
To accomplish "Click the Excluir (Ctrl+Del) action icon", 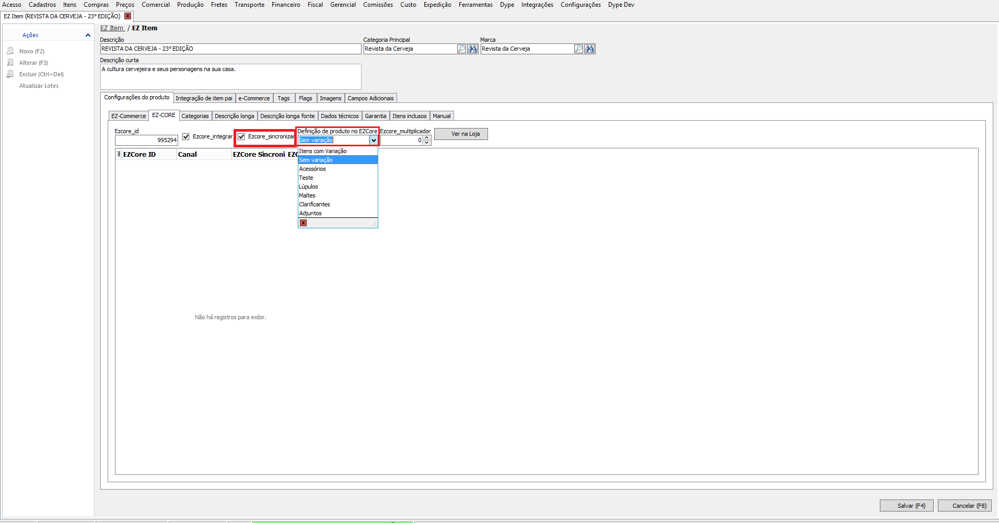I will (x=10, y=74).
